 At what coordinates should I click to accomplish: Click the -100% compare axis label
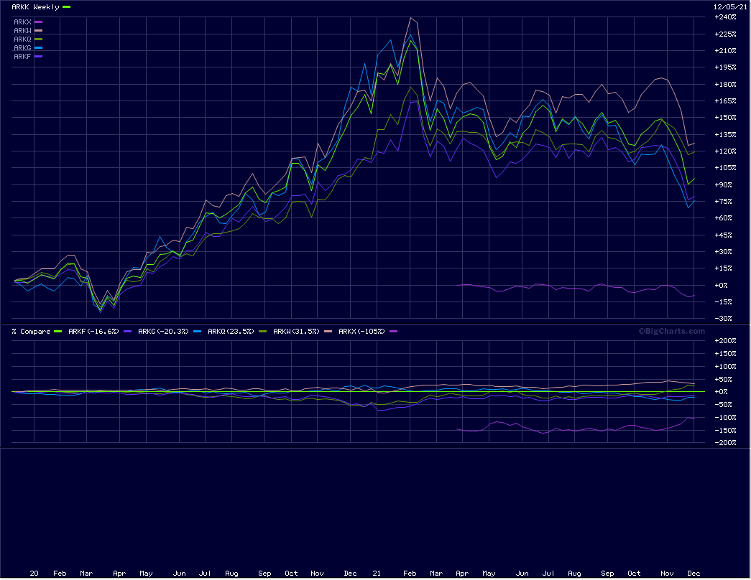coord(725,418)
